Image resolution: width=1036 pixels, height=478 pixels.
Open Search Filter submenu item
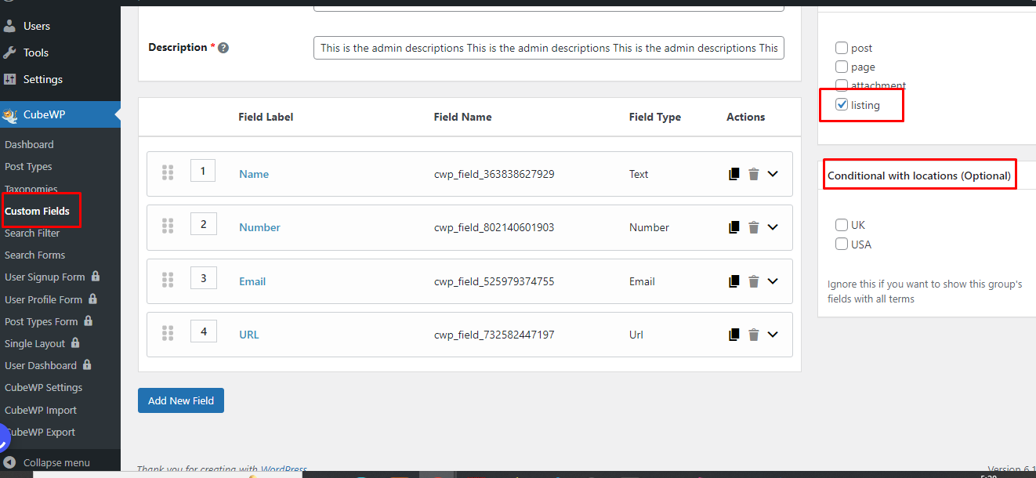pos(32,233)
